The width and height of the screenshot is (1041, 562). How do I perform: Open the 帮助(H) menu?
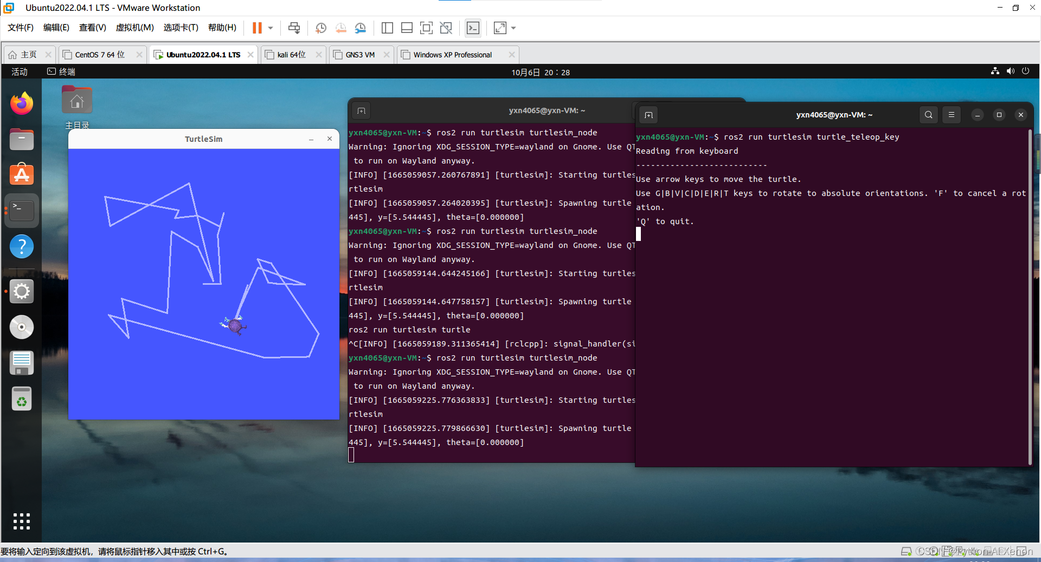coord(222,28)
